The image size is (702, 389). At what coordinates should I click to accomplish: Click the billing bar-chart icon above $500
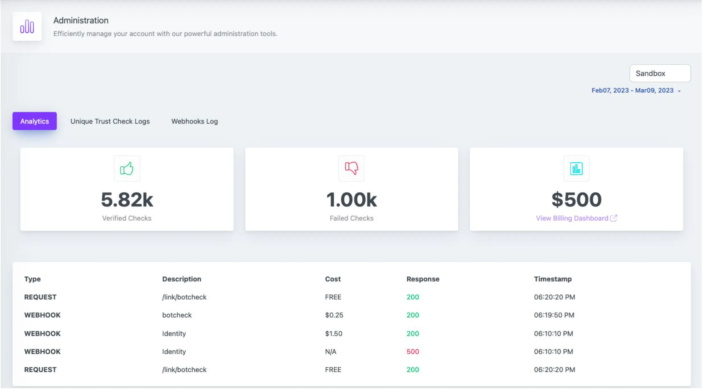tap(576, 168)
